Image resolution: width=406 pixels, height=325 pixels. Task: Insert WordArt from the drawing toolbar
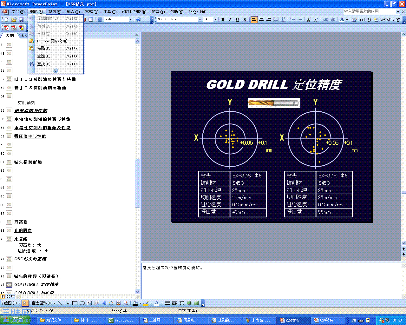(x=104, y=303)
